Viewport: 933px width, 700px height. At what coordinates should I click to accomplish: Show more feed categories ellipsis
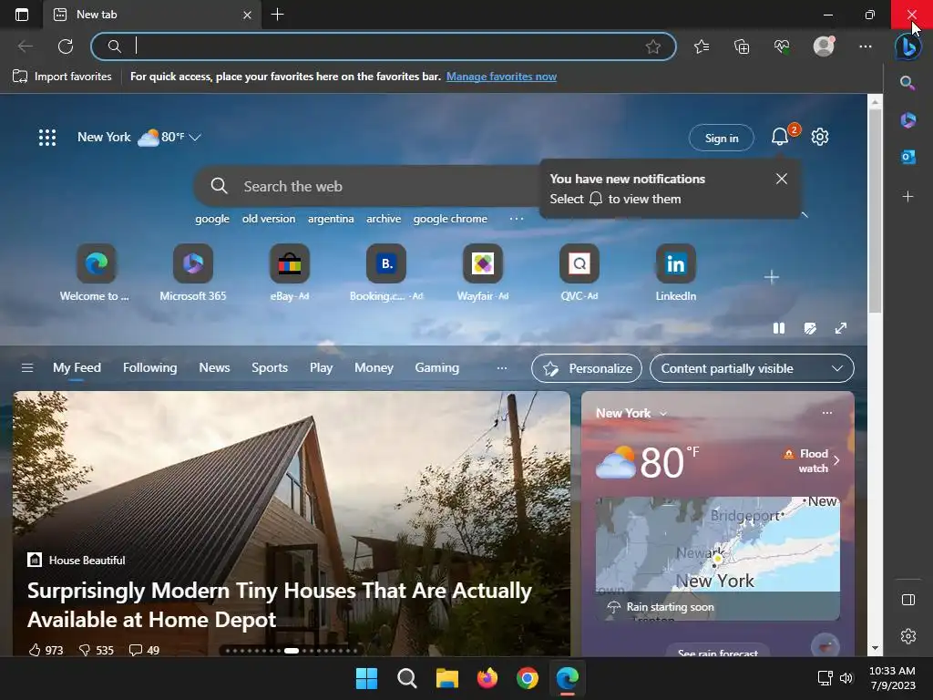pyautogui.click(x=502, y=368)
